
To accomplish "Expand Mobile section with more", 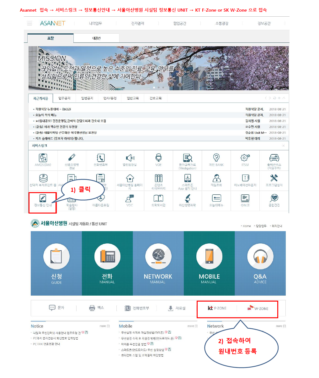I will (193, 326).
